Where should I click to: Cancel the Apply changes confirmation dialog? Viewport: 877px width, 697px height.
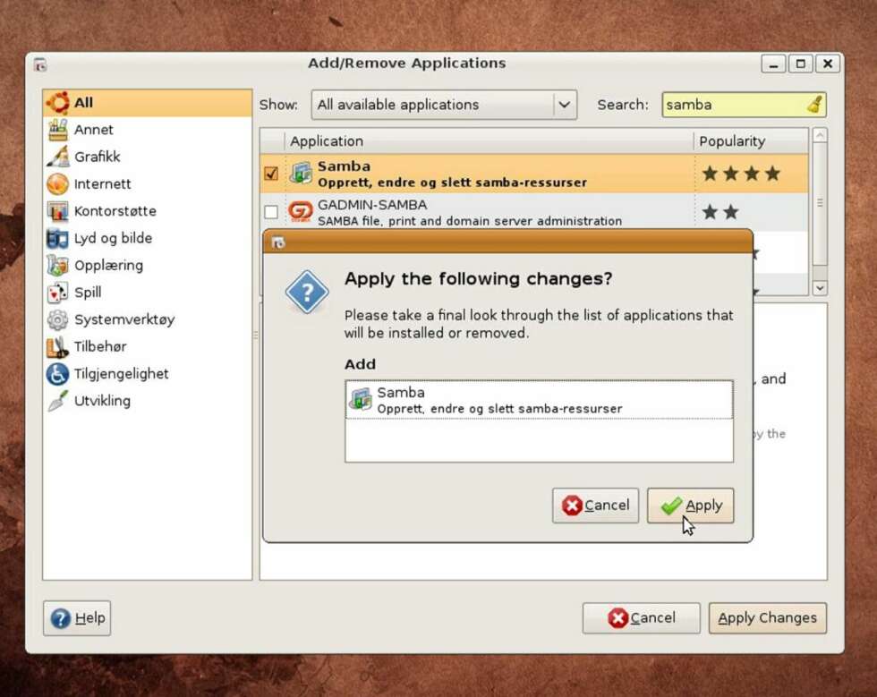click(x=596, y=506)
